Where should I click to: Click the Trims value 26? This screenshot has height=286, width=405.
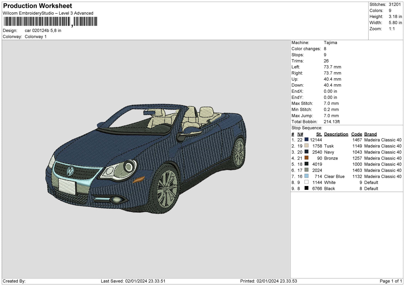[326, 61]
